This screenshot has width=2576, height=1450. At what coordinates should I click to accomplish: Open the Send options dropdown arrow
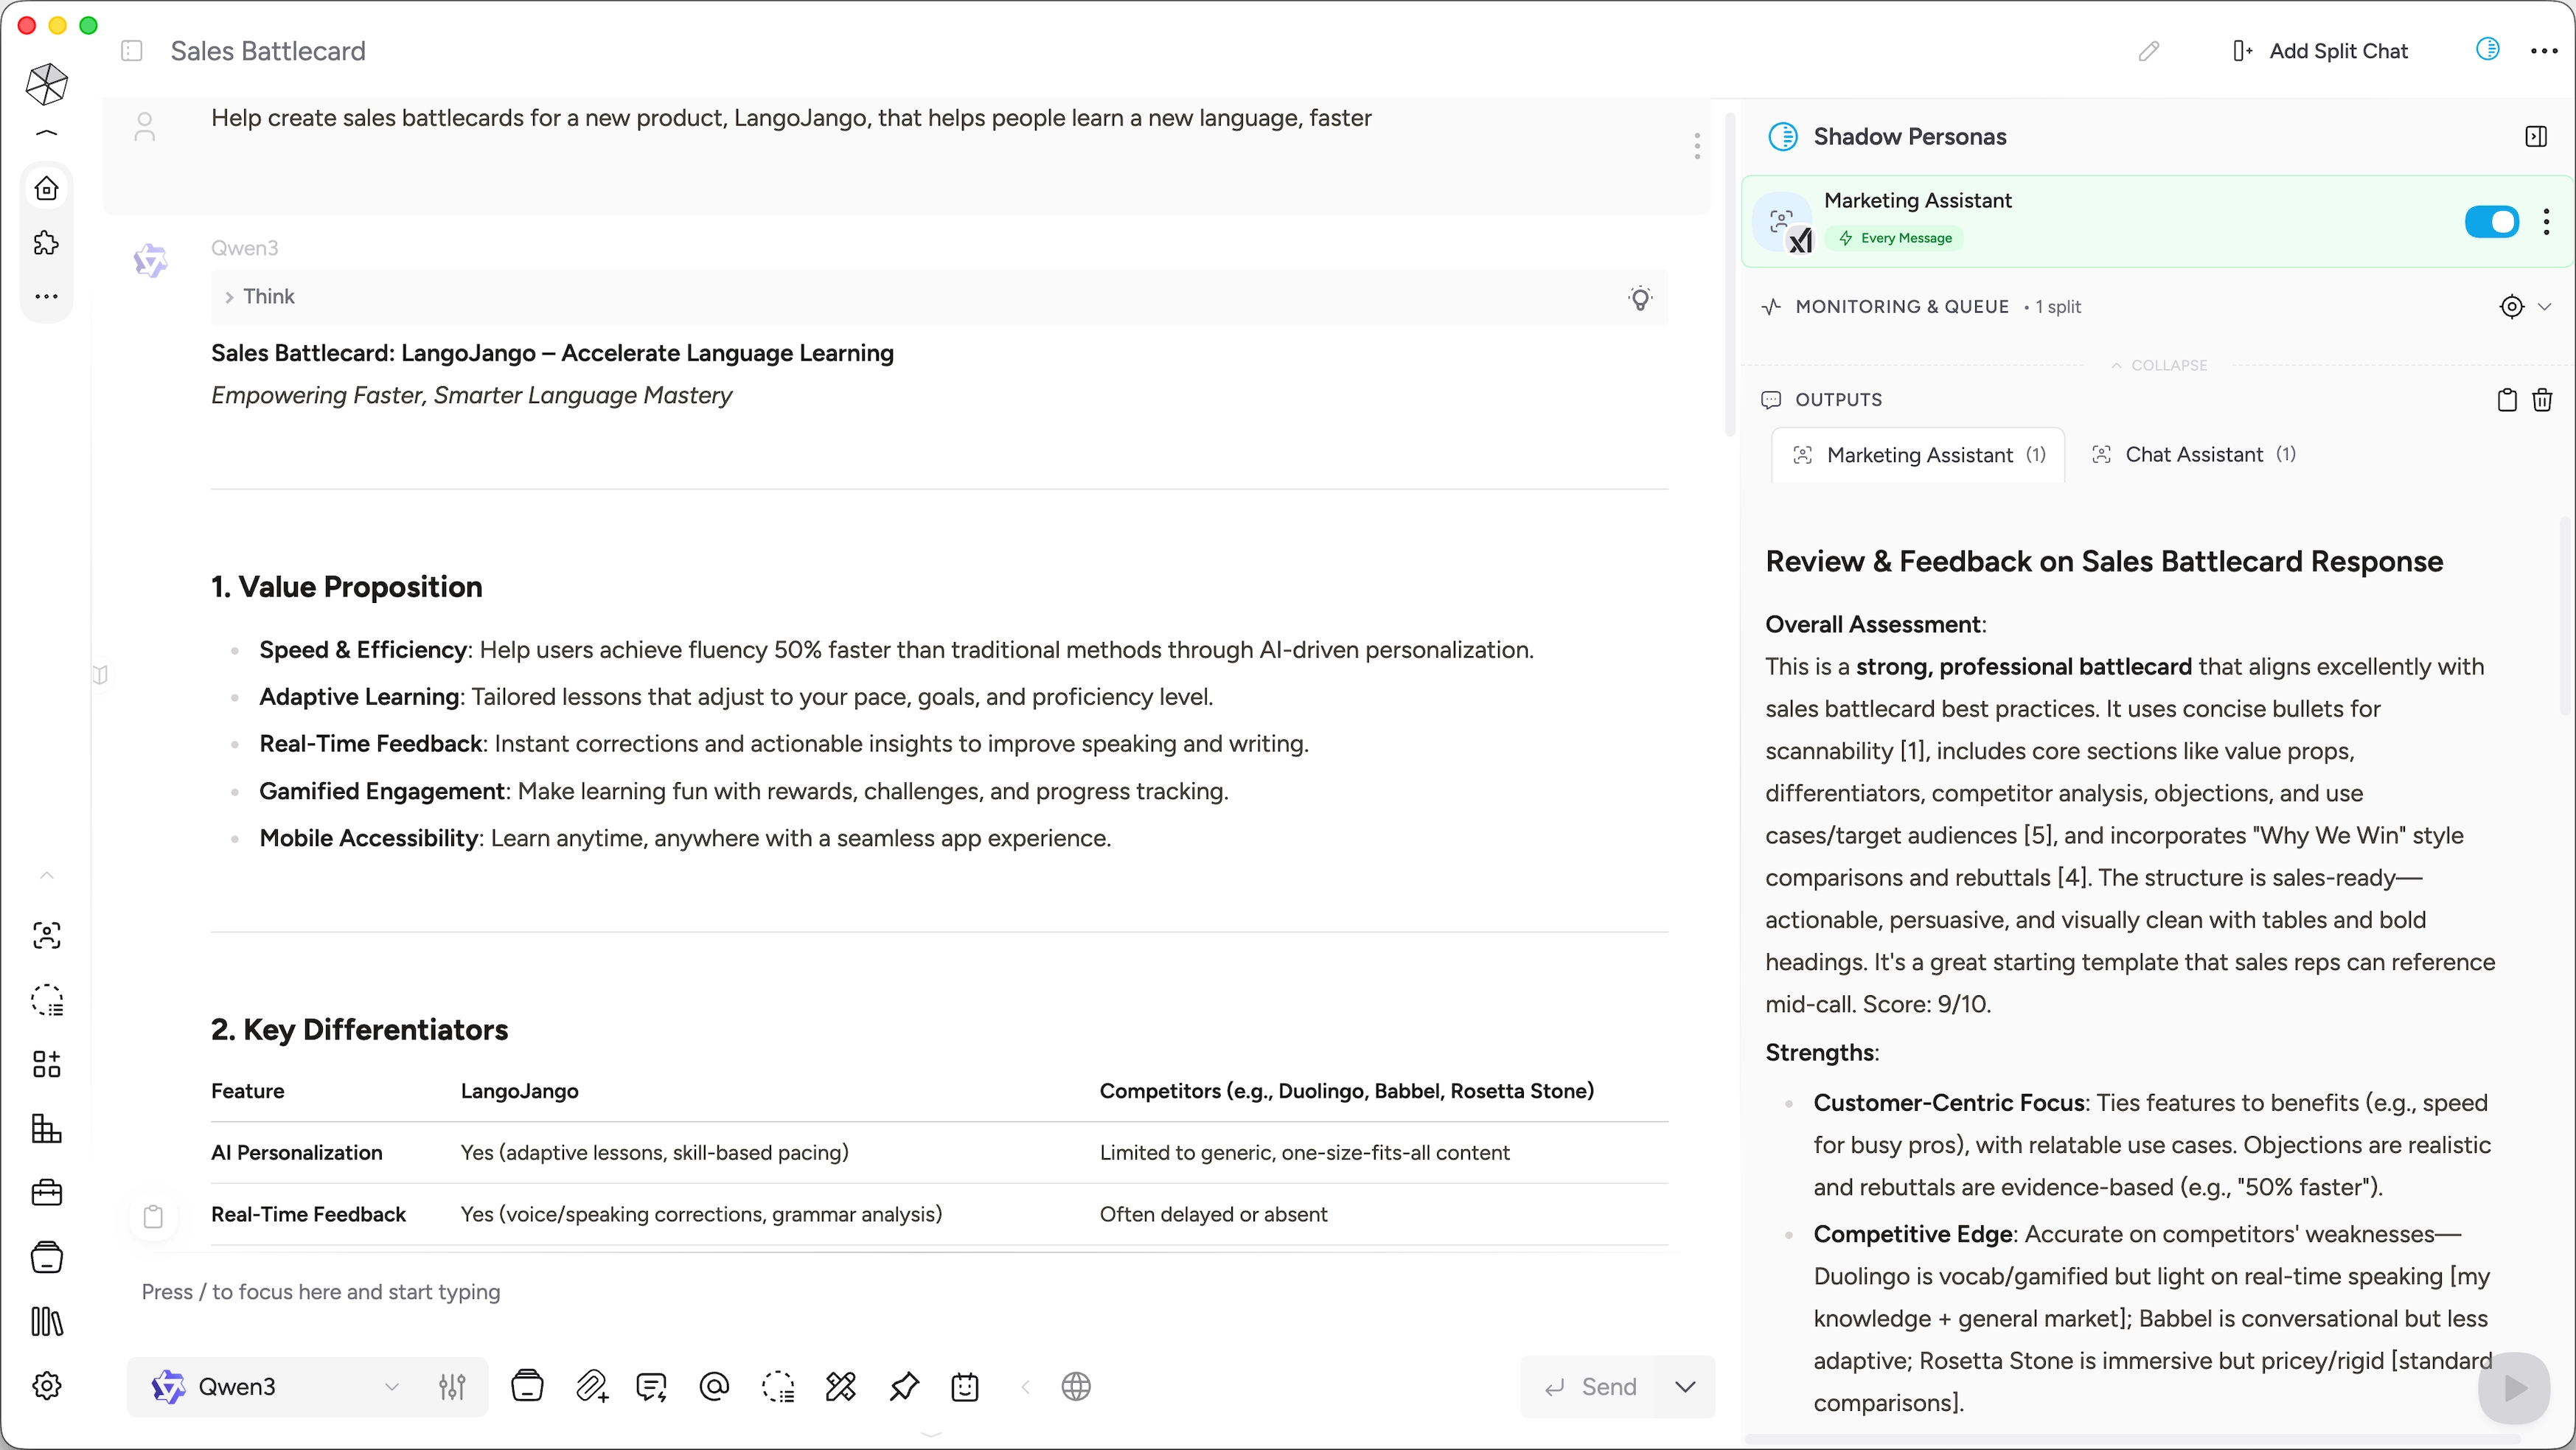coord(1685,1387)
